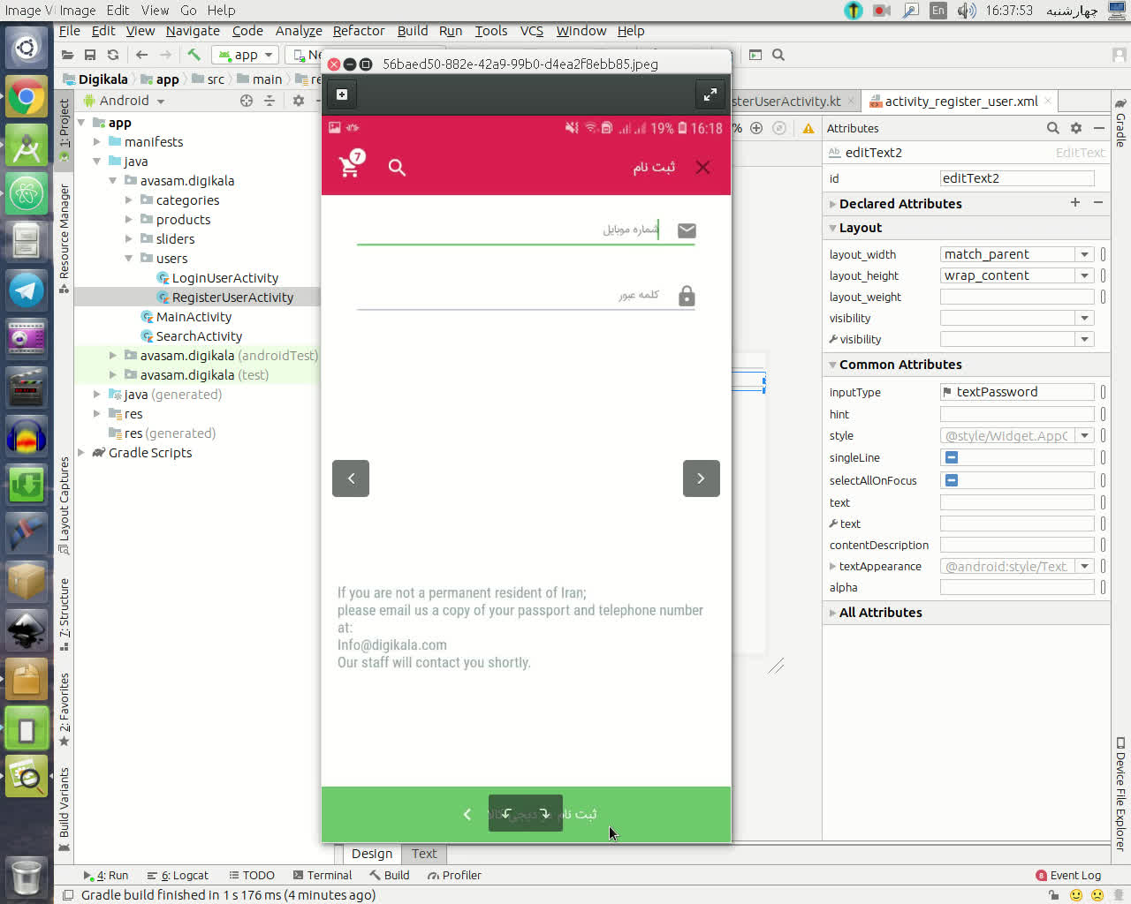Toggle the selectAllOnFocus checkbox
1131x904 pixels.
click(952, 480)
